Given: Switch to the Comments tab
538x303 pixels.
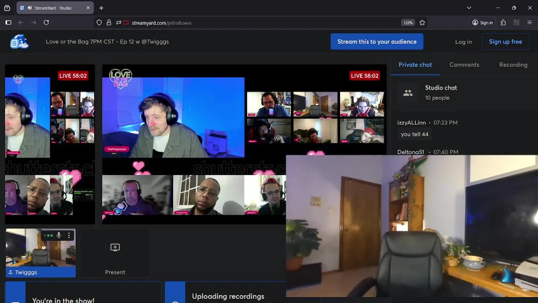Looking at the screenshot, I should pos(464,65).
